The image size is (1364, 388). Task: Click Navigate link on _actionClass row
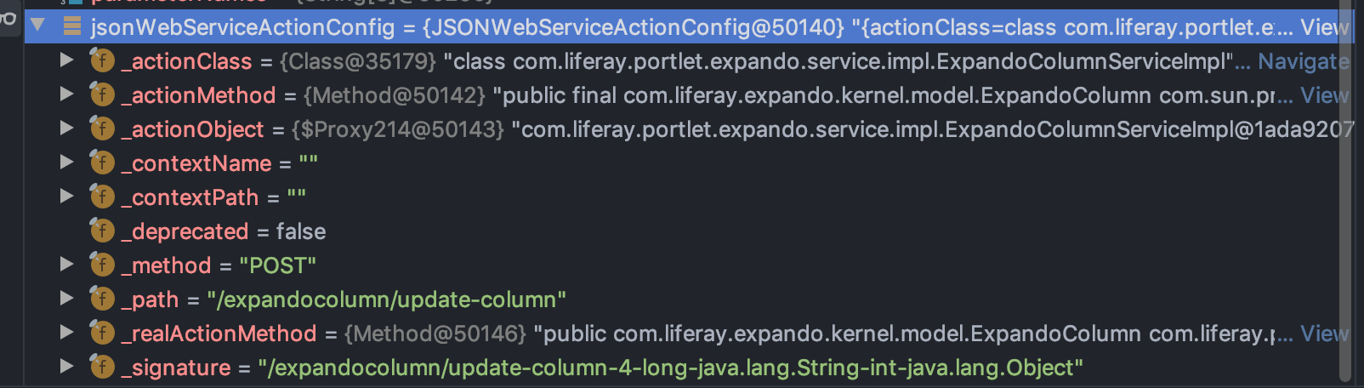coord(1302,61)
